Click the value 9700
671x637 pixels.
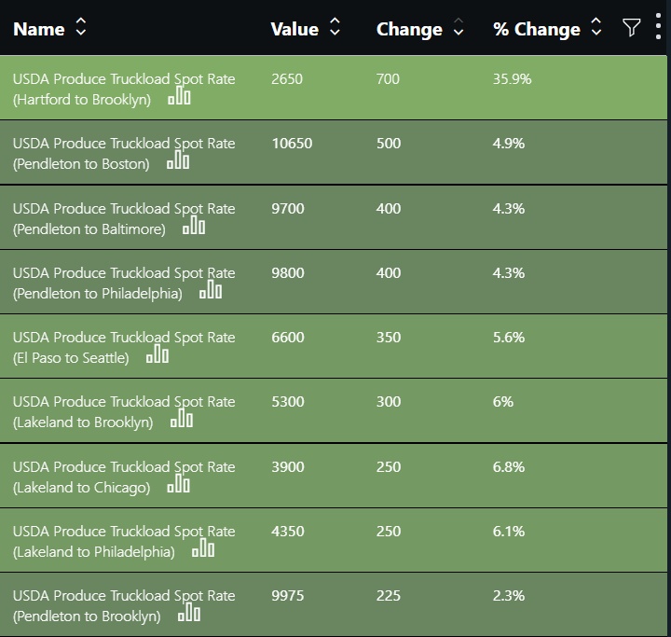coord(288,209)
